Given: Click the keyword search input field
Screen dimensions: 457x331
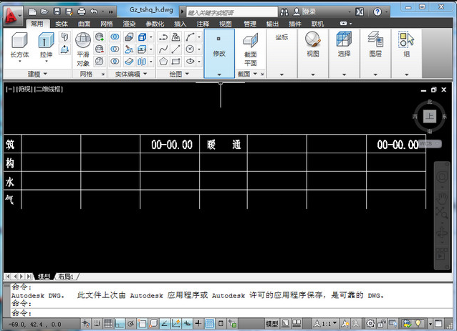Looking at the screenshot, I should pyautogui.click(x=232, y=12).
